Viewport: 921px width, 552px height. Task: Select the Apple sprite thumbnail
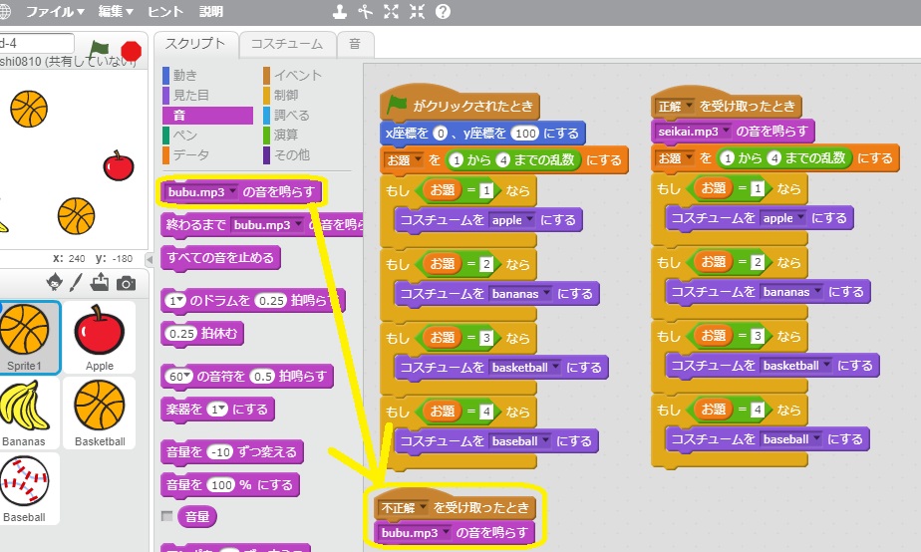[100, 338]
